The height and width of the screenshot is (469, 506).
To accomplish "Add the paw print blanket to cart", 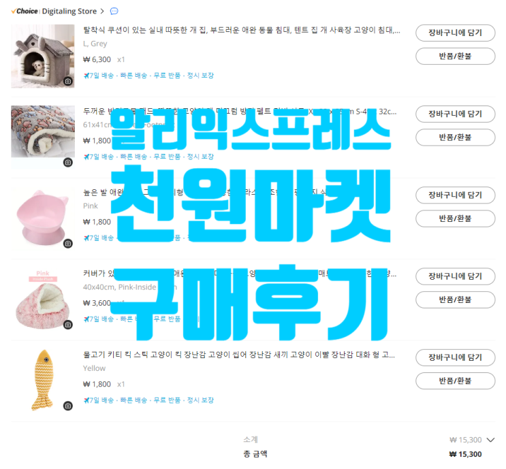I will pyautogui.click(x=456, y=114).
